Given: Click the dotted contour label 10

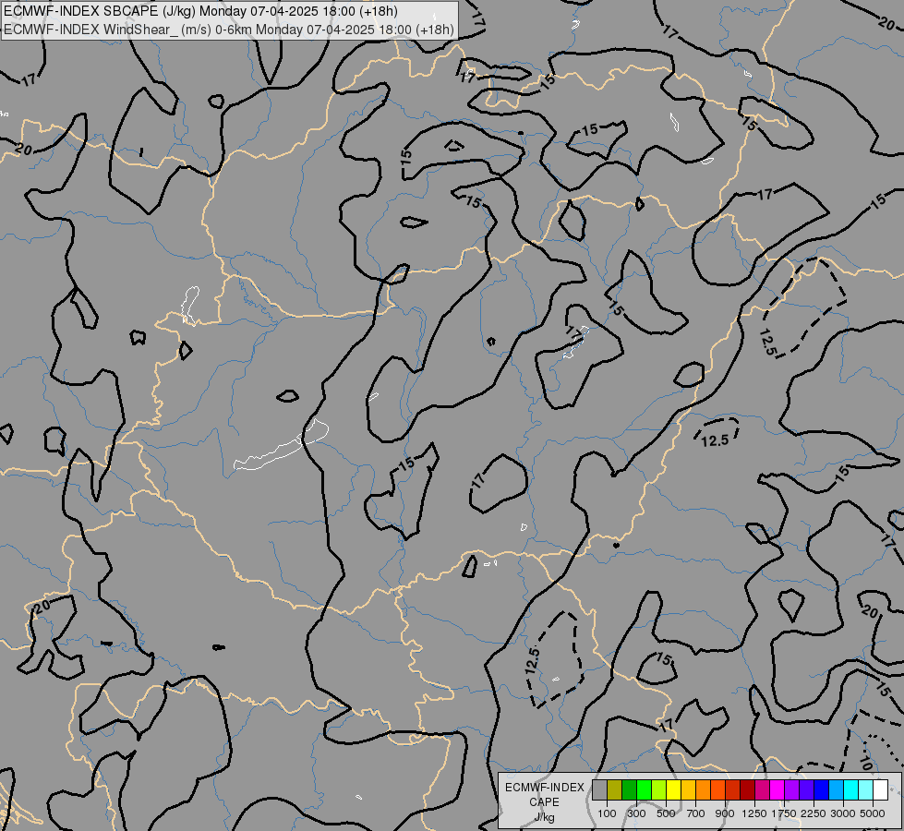Looking at the screenshot, I should pos(865,763).
